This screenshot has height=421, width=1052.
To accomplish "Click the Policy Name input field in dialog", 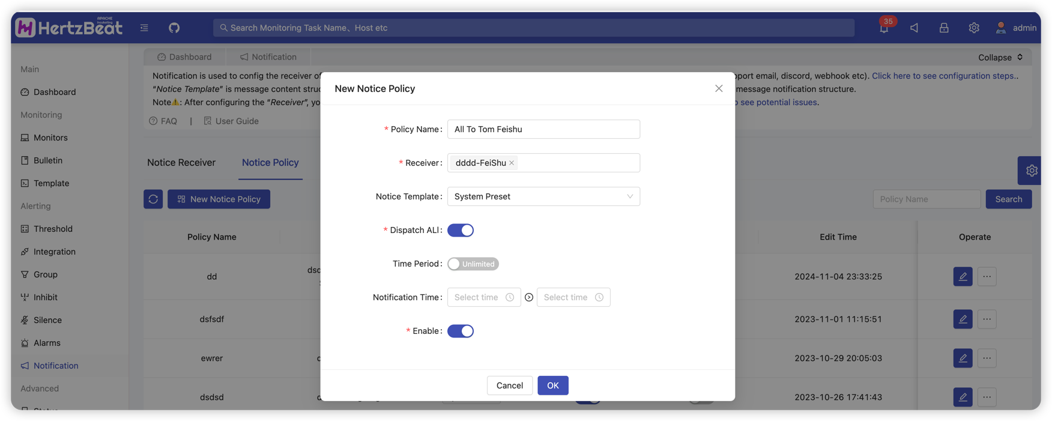I will [x=543, y=129].
